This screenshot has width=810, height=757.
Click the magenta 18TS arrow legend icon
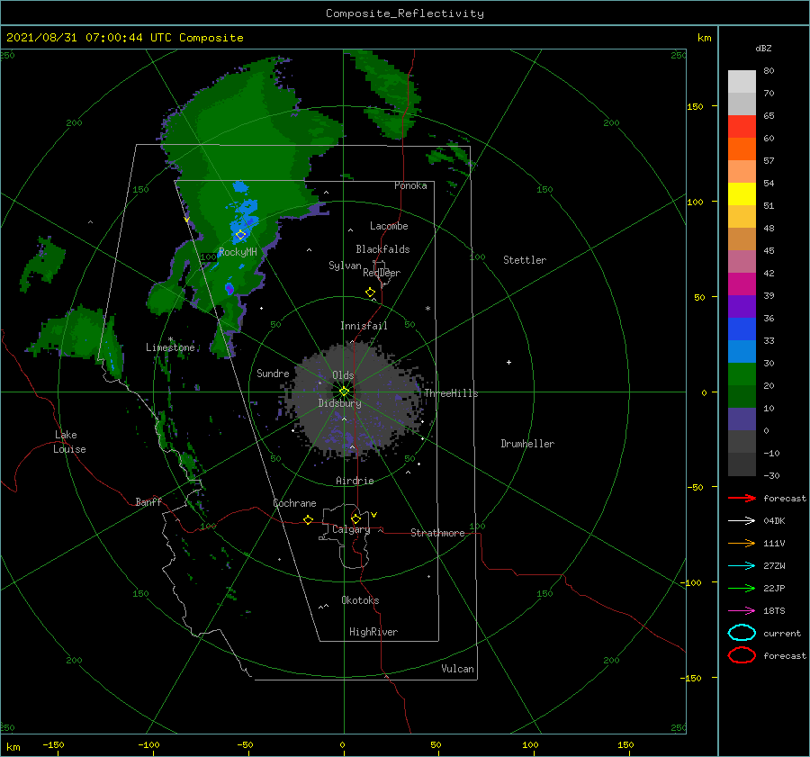pos(742,611)
